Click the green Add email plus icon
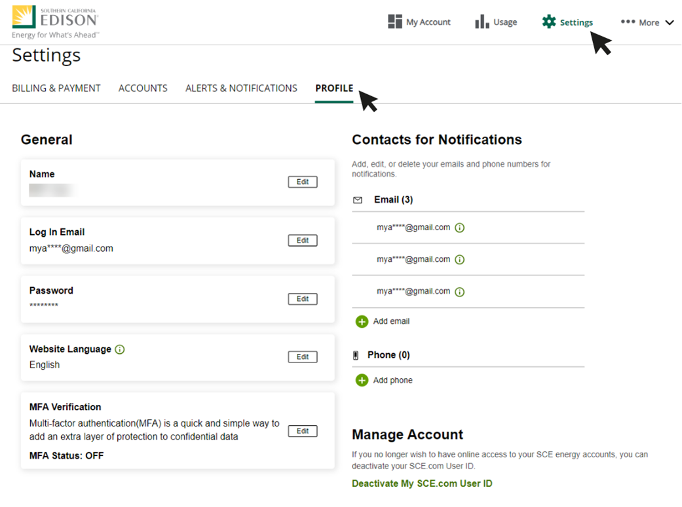682x507 pixels. coord(362,321)
